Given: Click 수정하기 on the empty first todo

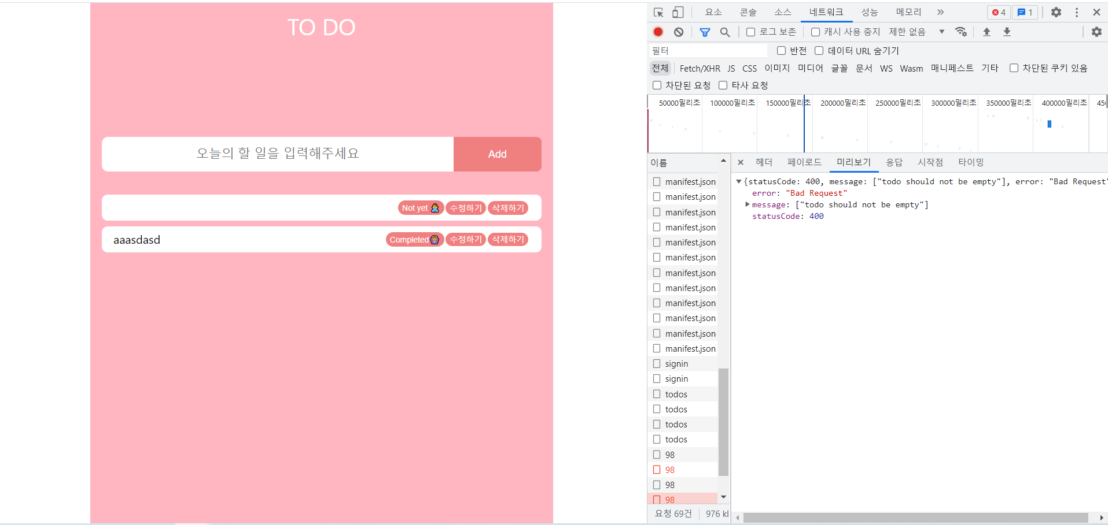Looking at the screenshot, I should (466, 208).
